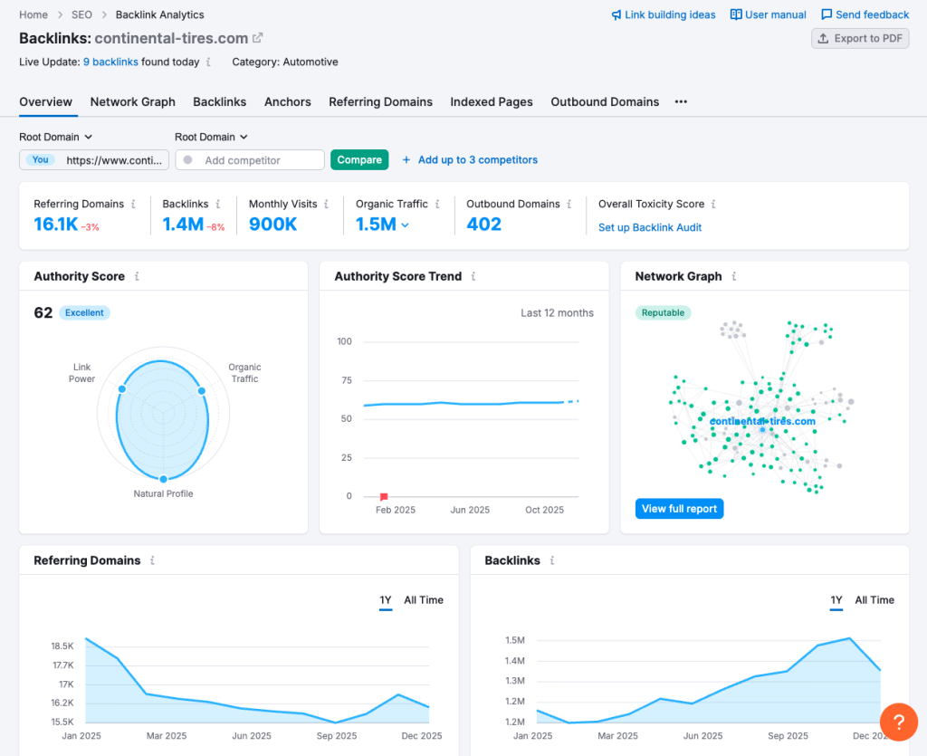This screenshot has width=927, height=756.
Task: Open continental-tires.com via the external link icon
Action: coord(256,39)
